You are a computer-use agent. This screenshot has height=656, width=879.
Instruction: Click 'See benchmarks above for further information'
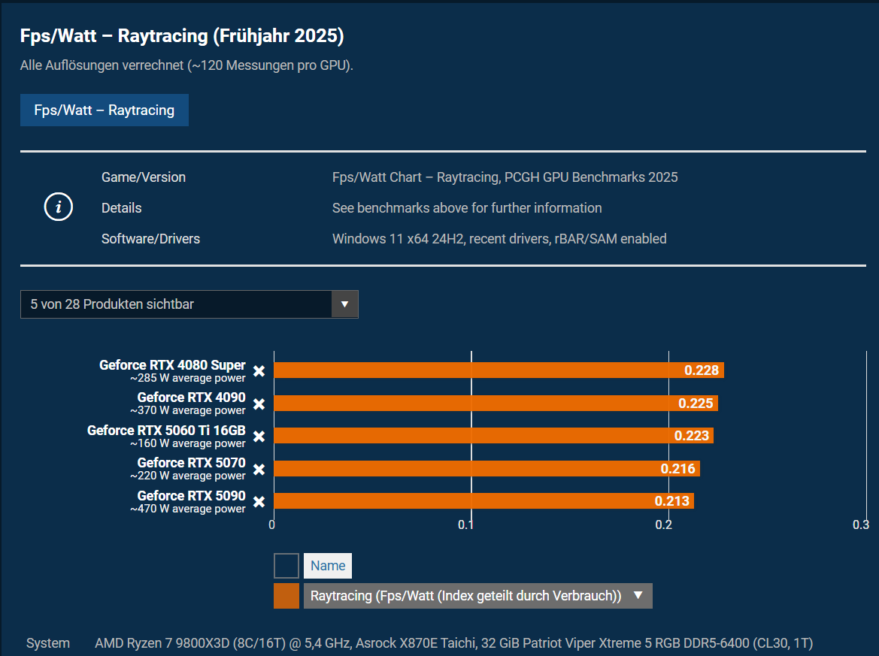(x=467, y=208)
